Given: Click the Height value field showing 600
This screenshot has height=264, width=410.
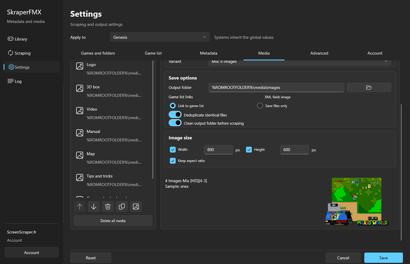Looking at the screenshot, I should pos(295,150).
